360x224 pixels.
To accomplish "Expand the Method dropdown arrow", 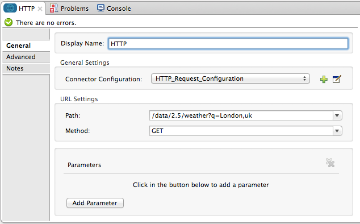I will (x=337, y=131).
